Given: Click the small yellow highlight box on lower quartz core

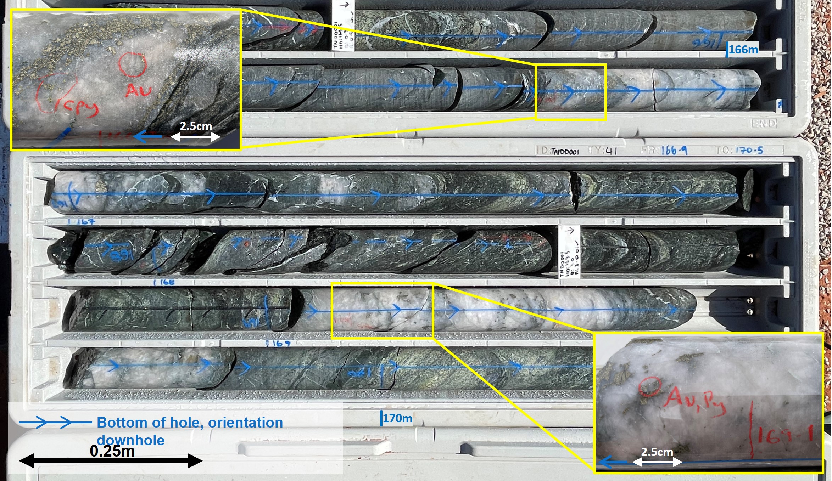Looking at the screenshot, I should point(382,311).
